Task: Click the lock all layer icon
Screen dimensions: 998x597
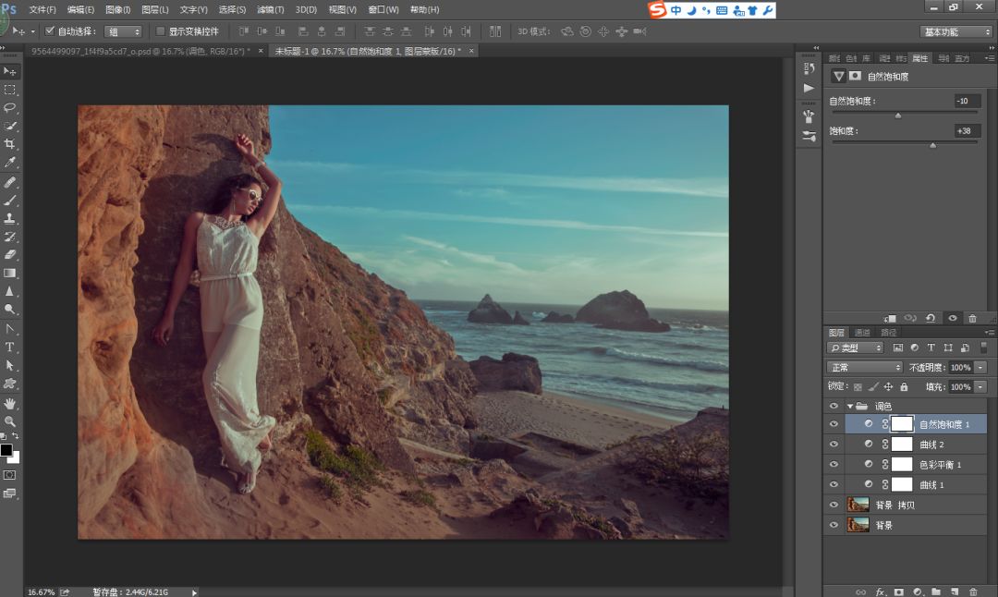Action: pos(904,387)
